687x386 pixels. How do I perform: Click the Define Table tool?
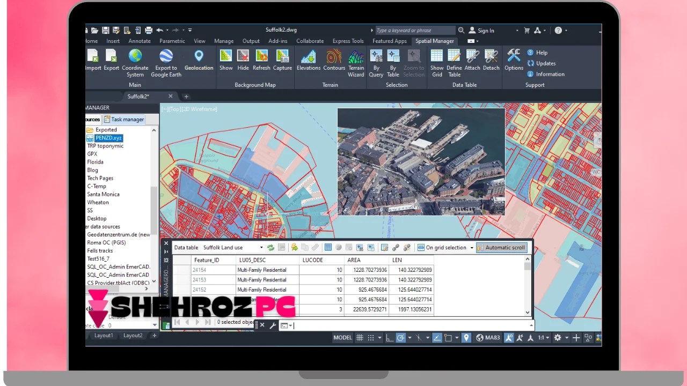(455, 63)
